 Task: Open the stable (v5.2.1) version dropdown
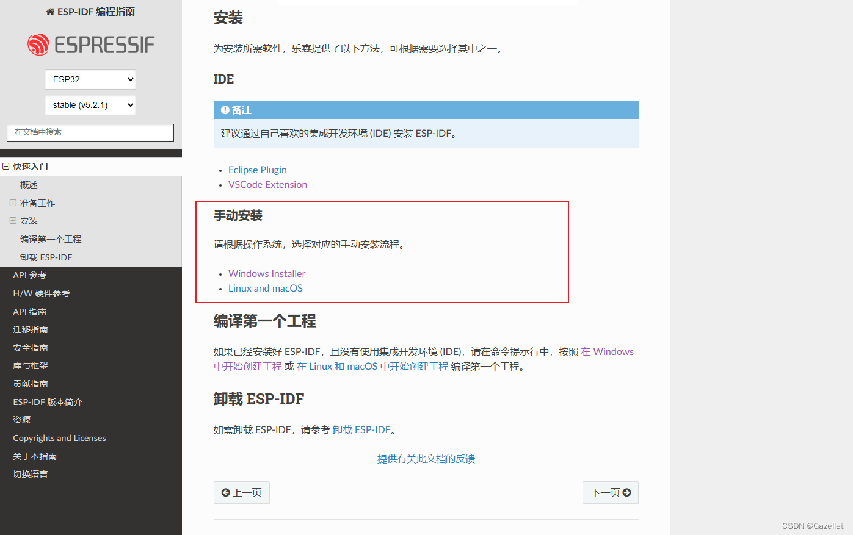90,104
